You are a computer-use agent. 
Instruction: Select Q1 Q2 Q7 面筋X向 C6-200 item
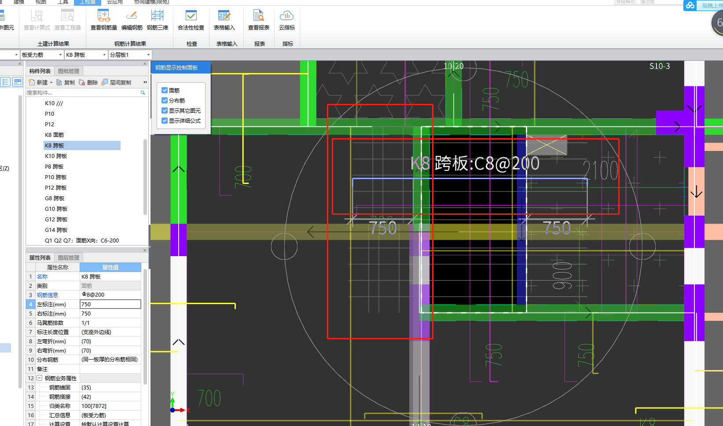tap(82, 241)
